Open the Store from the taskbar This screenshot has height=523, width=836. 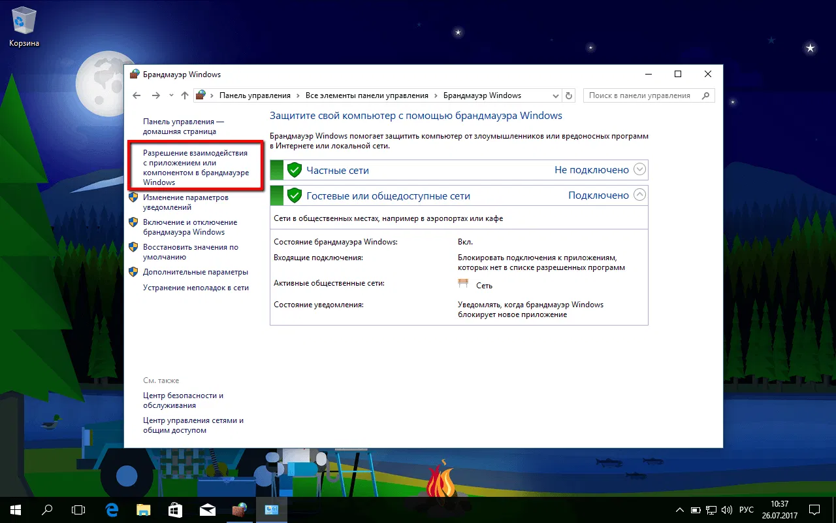click(175, 509)
